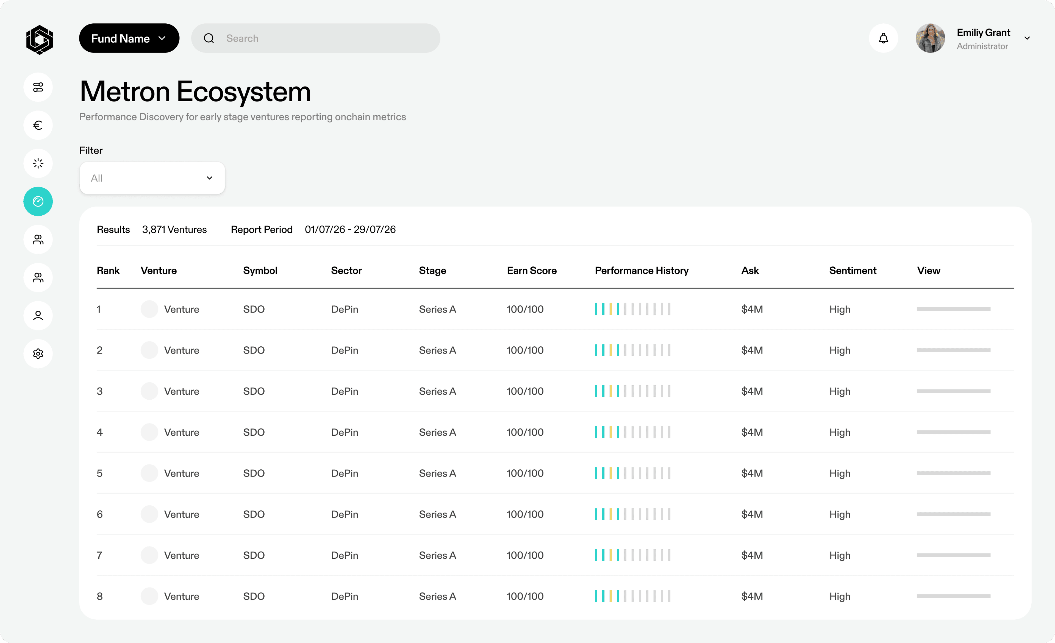This screenshot has height=643, width=1055.
Task: Open the second group users sidebar icon
Action: (38, 277)
